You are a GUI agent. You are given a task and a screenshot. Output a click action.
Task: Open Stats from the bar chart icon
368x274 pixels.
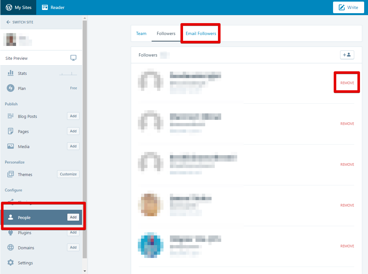tap(11, 73)
